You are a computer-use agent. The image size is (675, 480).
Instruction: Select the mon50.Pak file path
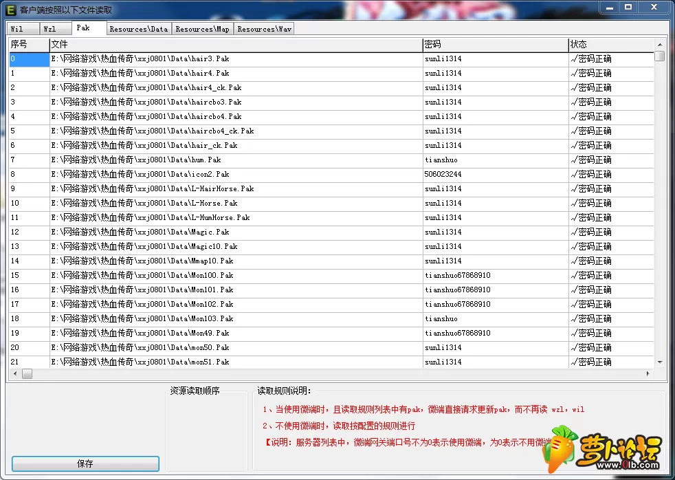click(x=140, y=347)
